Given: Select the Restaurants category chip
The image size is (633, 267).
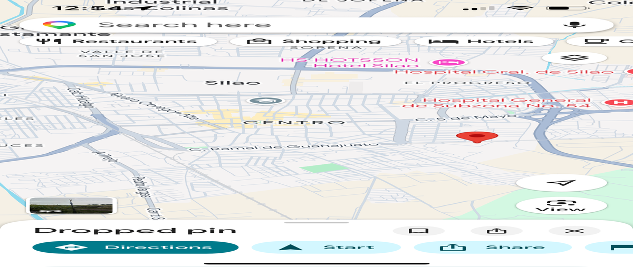Looking at the screenshot, I should coord(118,41).
